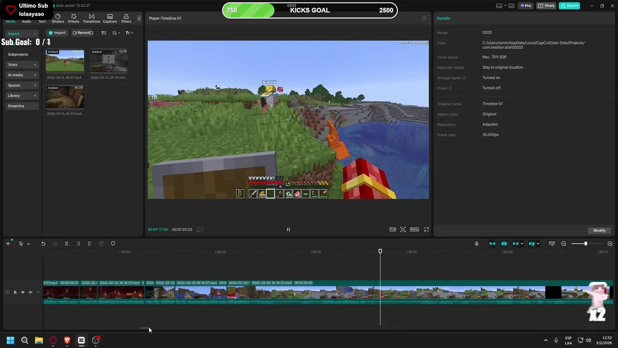The width and height of the screenshot is (618, 348).
Task: Add a marker with the shield icon
Action: (113, 244)
